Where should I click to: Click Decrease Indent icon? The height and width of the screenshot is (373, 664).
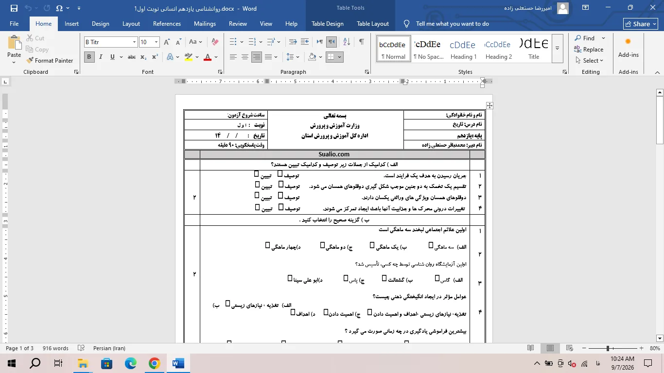(x=293, y=42)
